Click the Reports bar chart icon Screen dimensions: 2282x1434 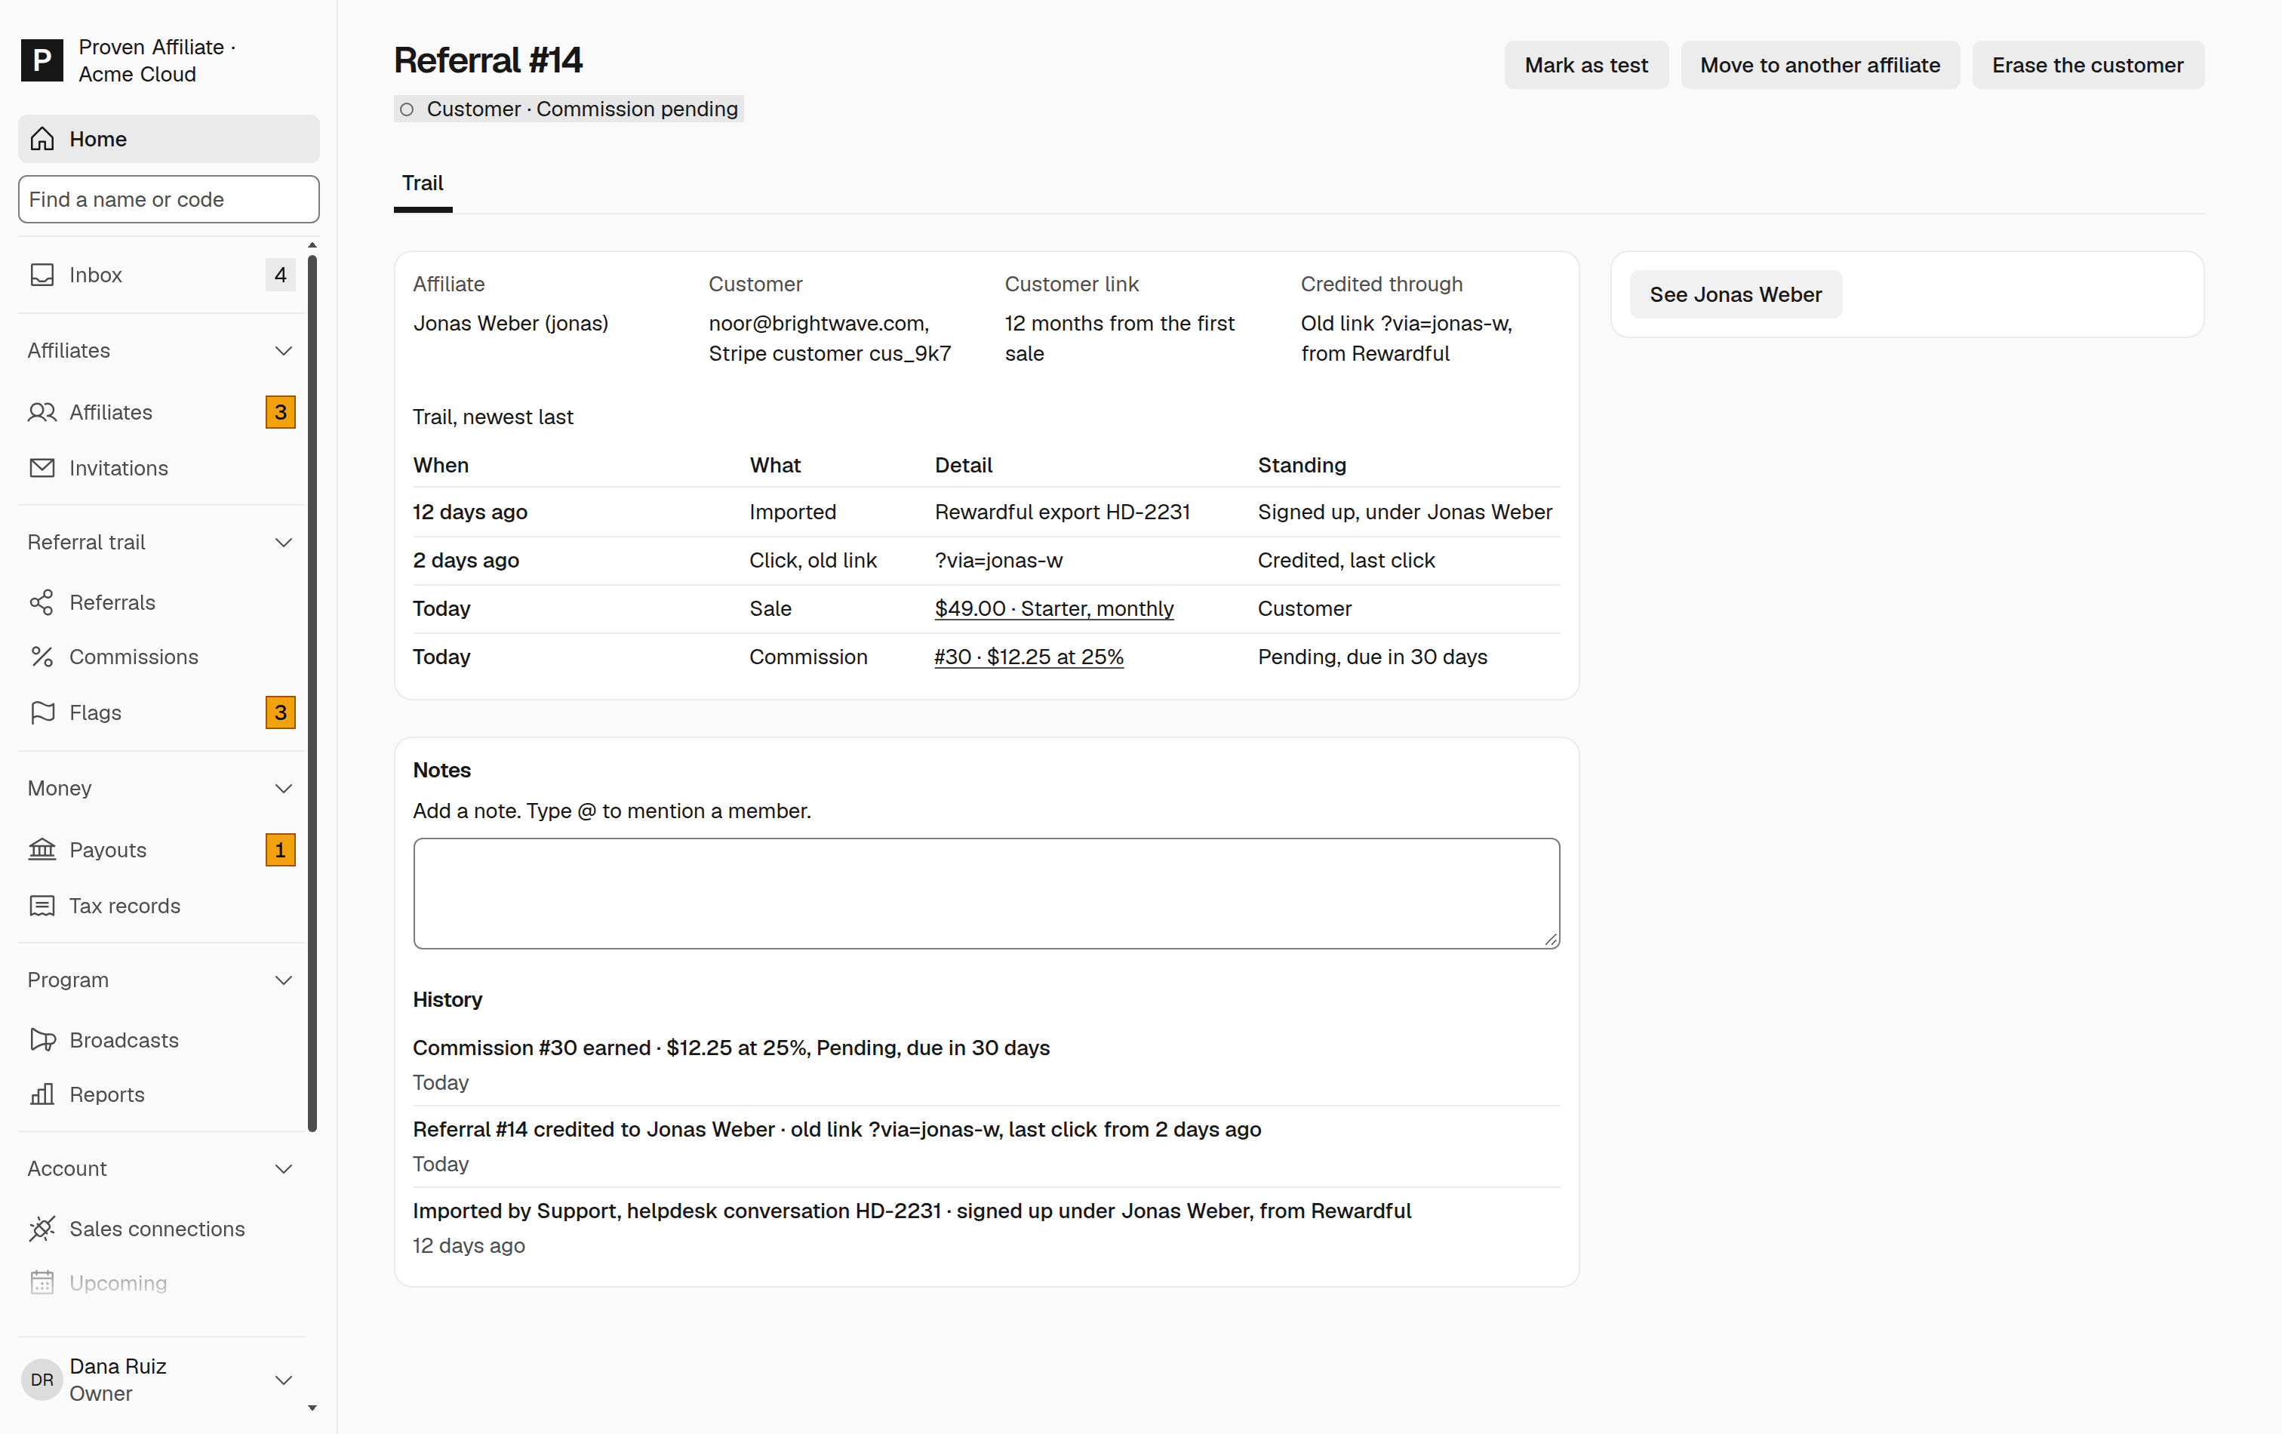(43, 1094)
